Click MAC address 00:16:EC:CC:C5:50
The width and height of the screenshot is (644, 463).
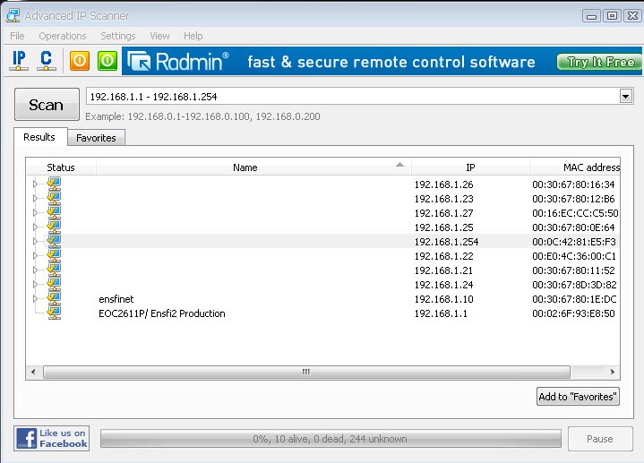click(575, 213)
